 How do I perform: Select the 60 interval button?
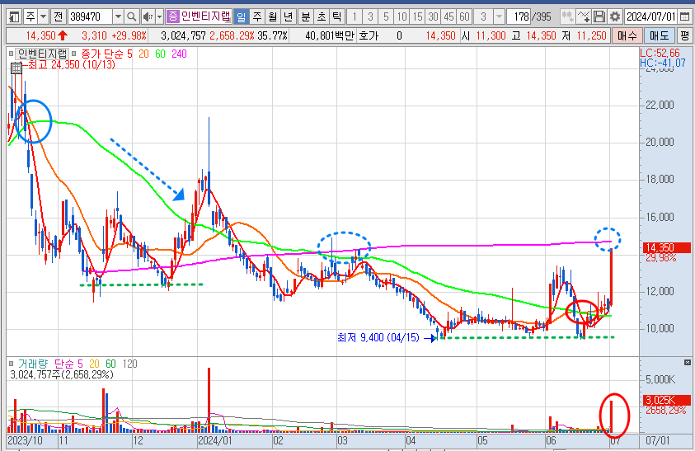pos(464,16)
